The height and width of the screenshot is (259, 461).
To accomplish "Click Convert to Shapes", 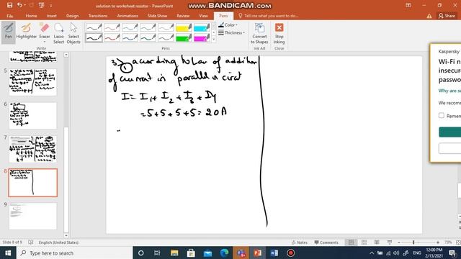I will click(259, 33).
